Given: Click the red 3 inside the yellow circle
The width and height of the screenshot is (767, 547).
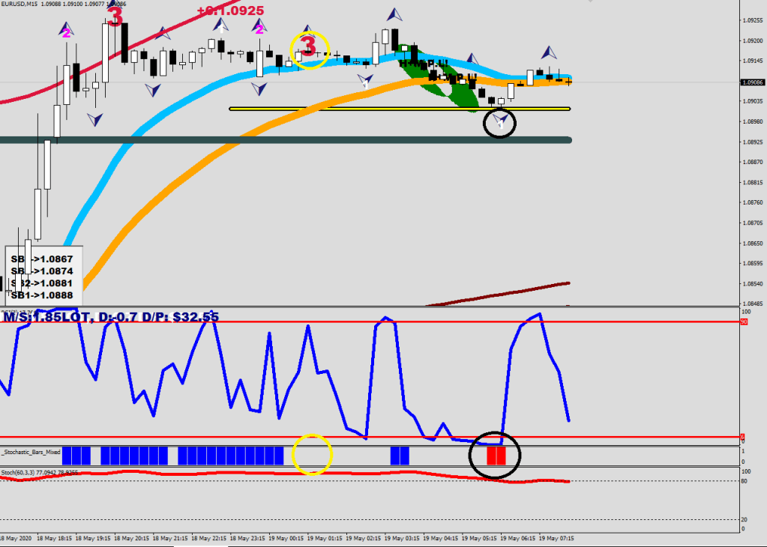Looking at the screenshot, I should tap(308, 46).
